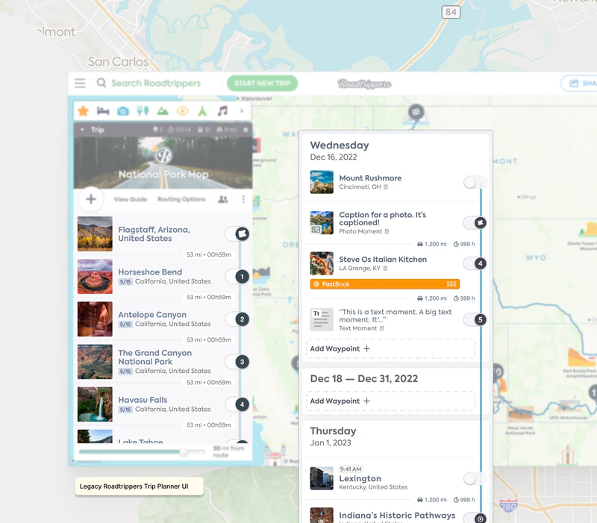The width and height of the screenshot is (597, 523).
Task: Click the orange FastBook button
Action: pyautogui.click(x=384, y=284)
